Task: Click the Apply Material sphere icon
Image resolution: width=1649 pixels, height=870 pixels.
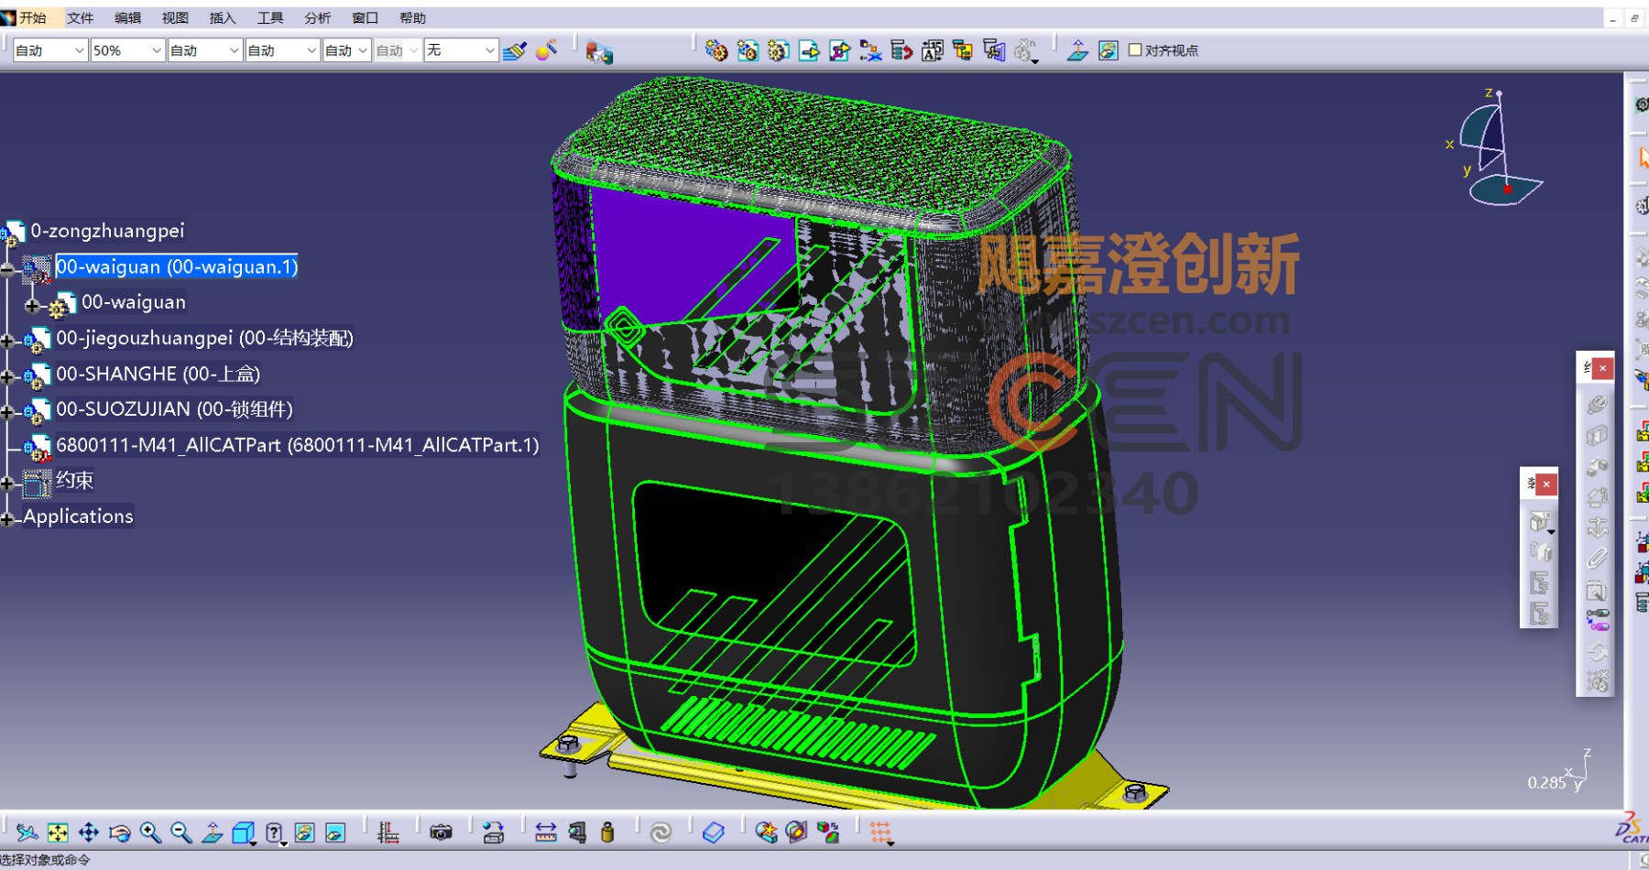Action: tap(547, 50)
